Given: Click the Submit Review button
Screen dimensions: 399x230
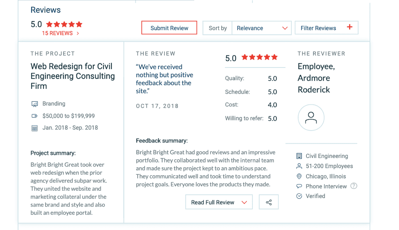Looking at the screenshot, I should click(x=169, y=28).
